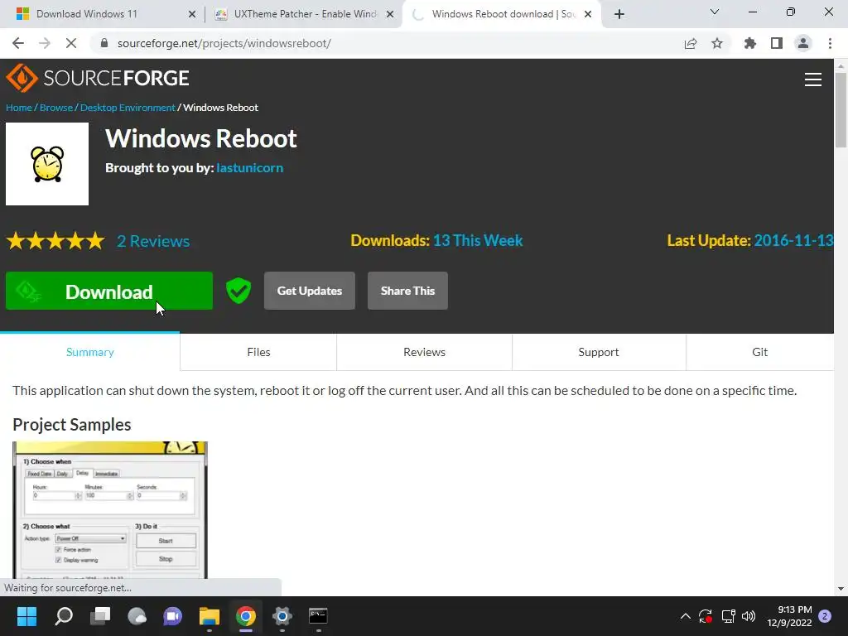This screenshot has height=636, width=848.
Task: Open the Files tab
Action: (258, 352)
